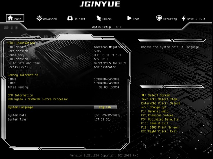Click the 'F9: Optimized Defaults' hint
This screenshot has width=213, height=159.
[160, 119]
